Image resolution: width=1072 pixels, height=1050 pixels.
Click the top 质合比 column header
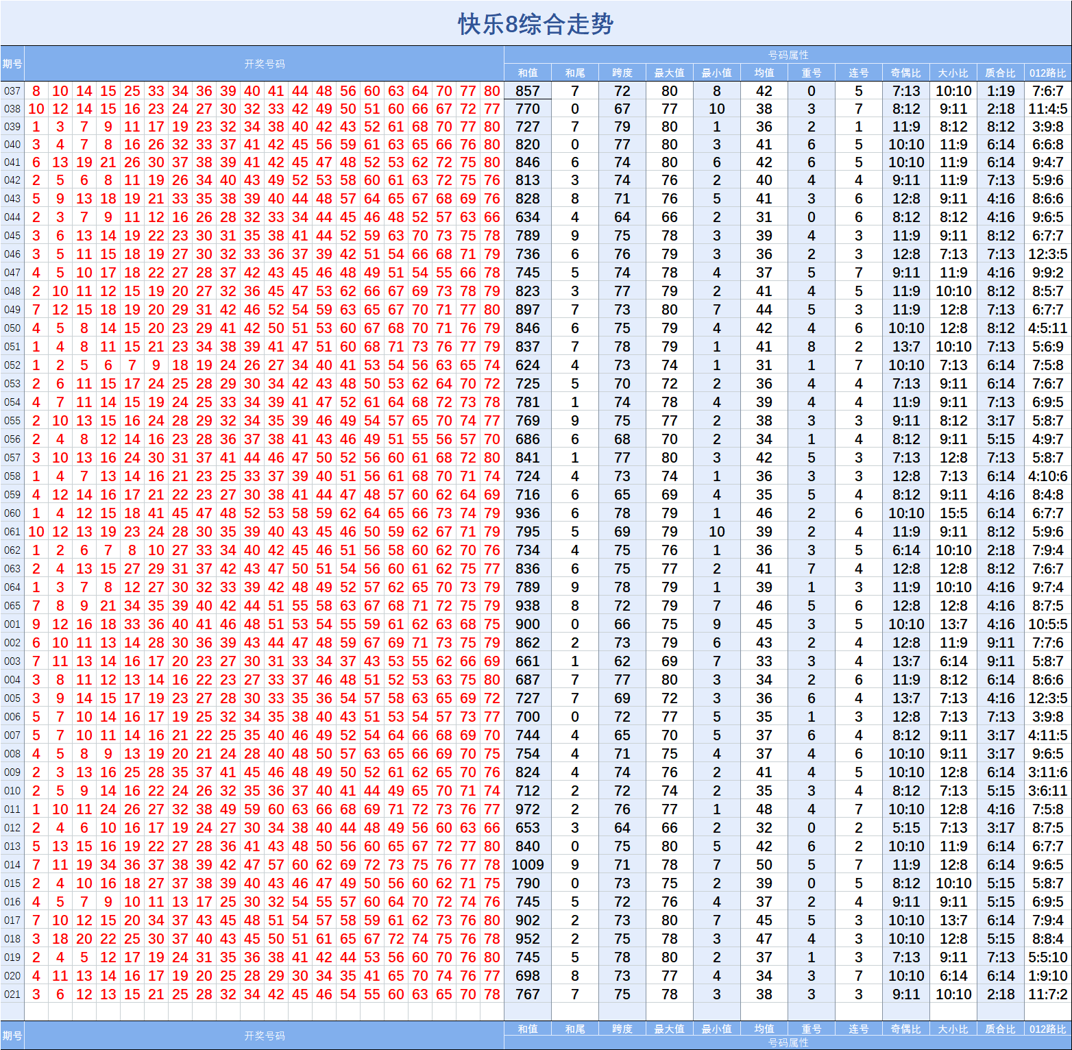pyautogui.click(x=1001, y=73)
